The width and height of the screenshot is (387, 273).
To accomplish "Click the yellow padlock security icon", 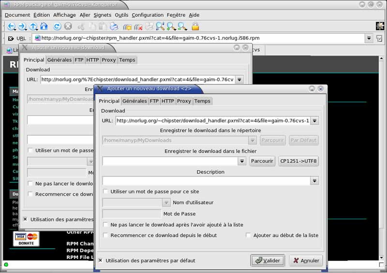I will (195, 26).
